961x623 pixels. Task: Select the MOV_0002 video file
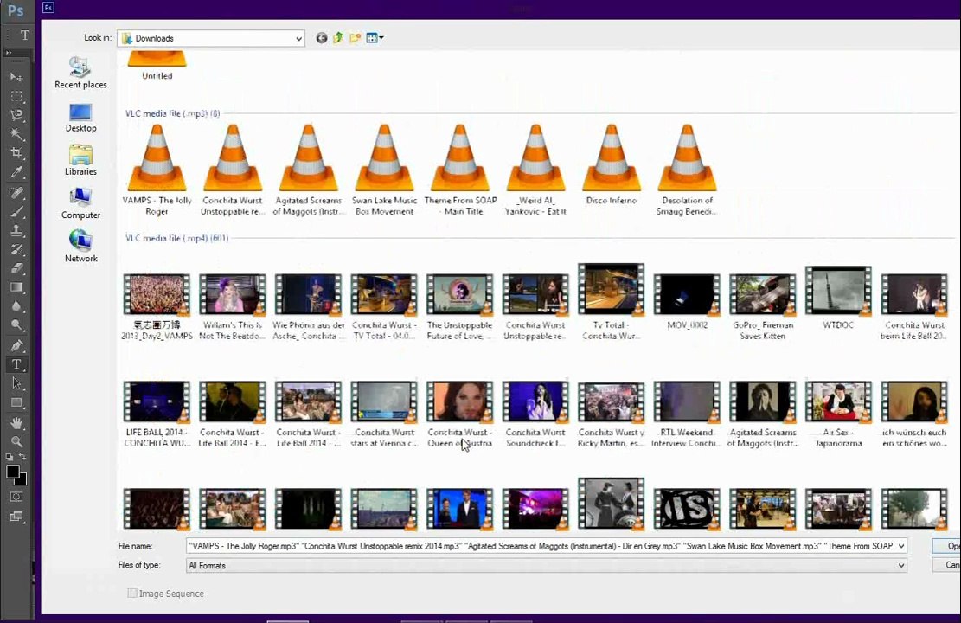click(x=687, y=302)
